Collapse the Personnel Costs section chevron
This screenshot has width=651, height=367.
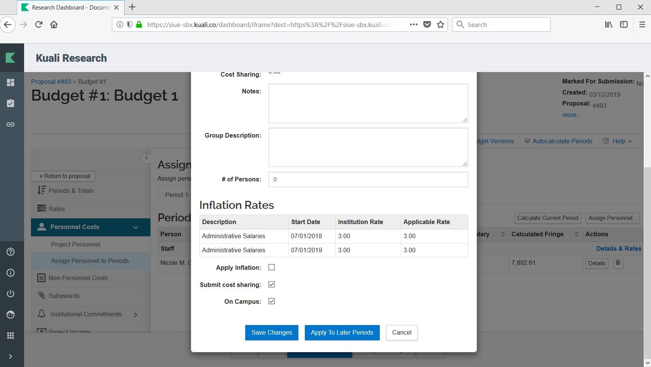pos(136,228)
